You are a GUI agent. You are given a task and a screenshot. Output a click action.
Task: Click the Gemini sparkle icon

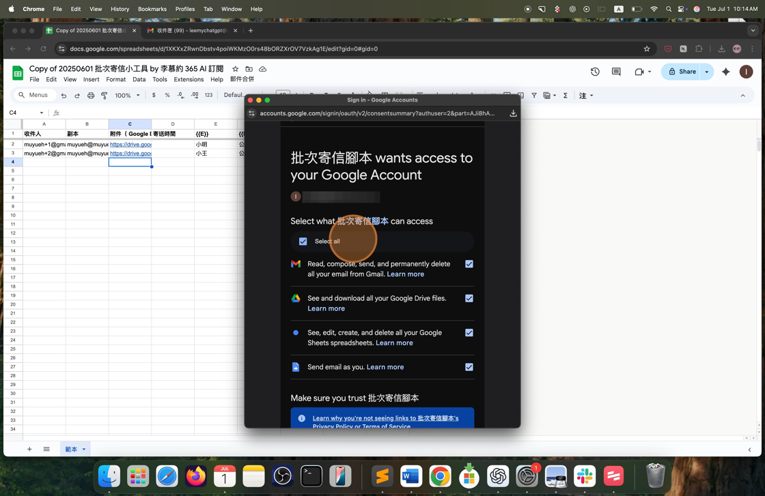[725, 72]
